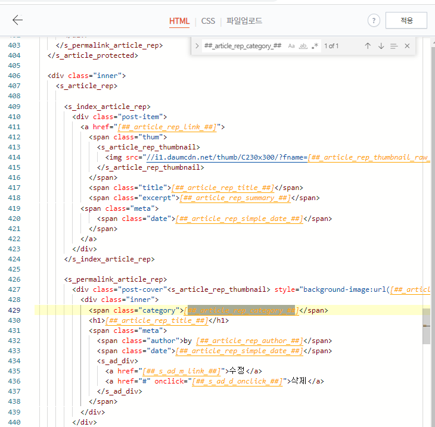
Task: Open the help question mark icon
Action: click(x=374, y=20)
